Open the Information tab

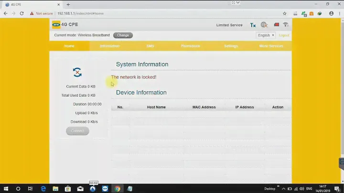click(109, 46)
